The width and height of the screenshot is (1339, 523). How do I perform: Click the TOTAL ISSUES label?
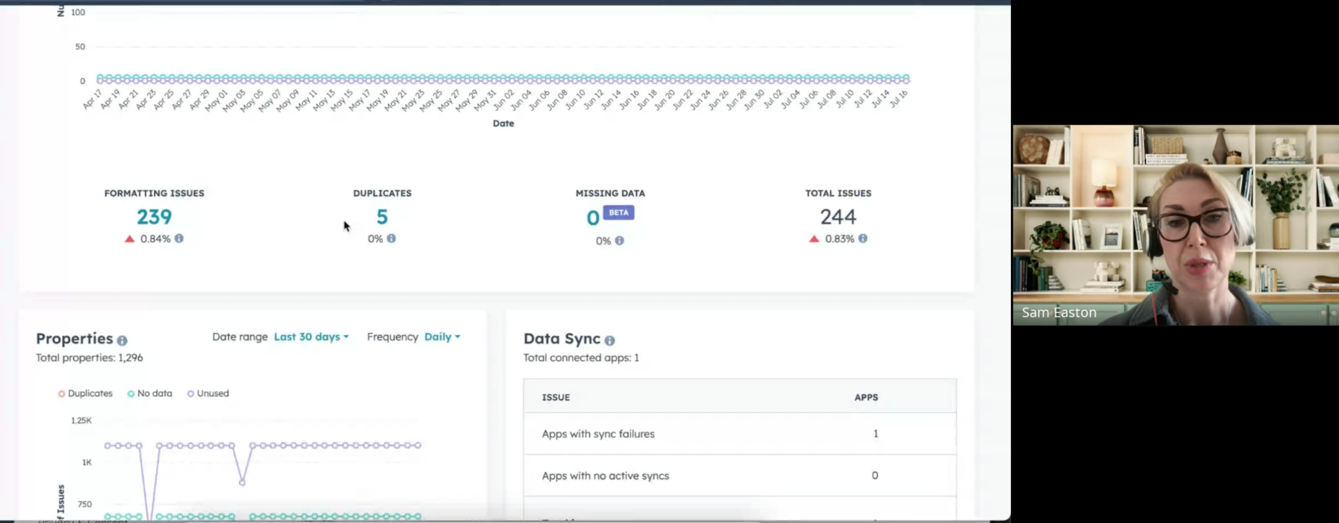pos(838,194)
